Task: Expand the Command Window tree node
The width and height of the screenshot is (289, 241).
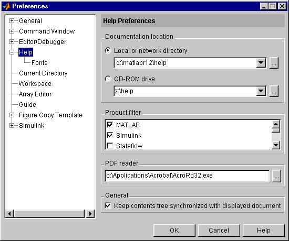Action: pyautogui.click(x=12, y=31)
